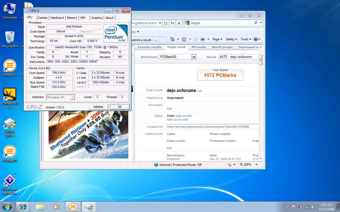Open the IE Safety menu

point(231,39)
